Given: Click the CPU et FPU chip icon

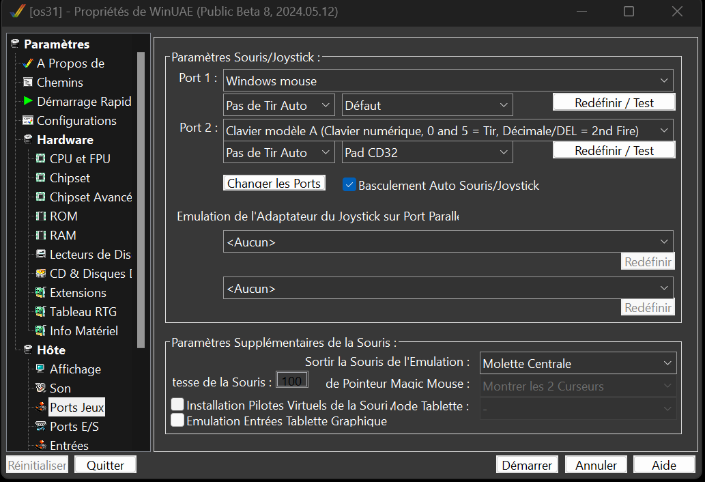Looking at the screenshot, I should click(x=40, y=159).
